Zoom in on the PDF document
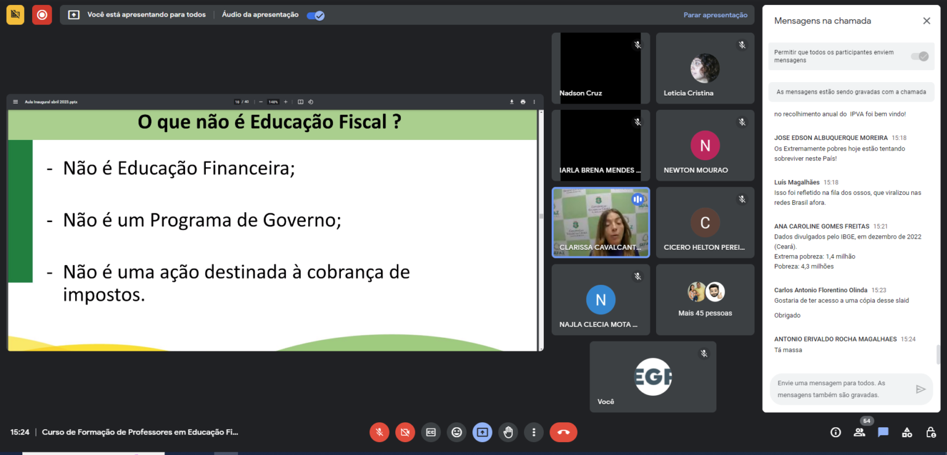 click(285, 102)
